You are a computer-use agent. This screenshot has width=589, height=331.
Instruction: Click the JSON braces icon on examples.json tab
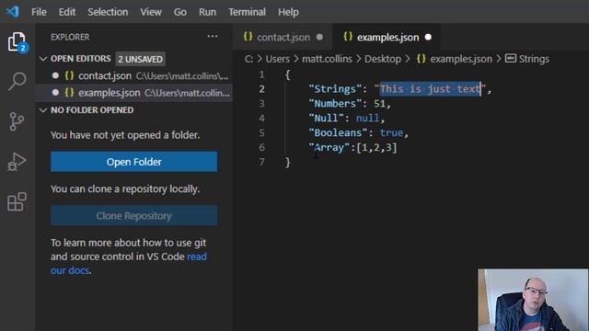pyautogui.click(x=348, y=37)
